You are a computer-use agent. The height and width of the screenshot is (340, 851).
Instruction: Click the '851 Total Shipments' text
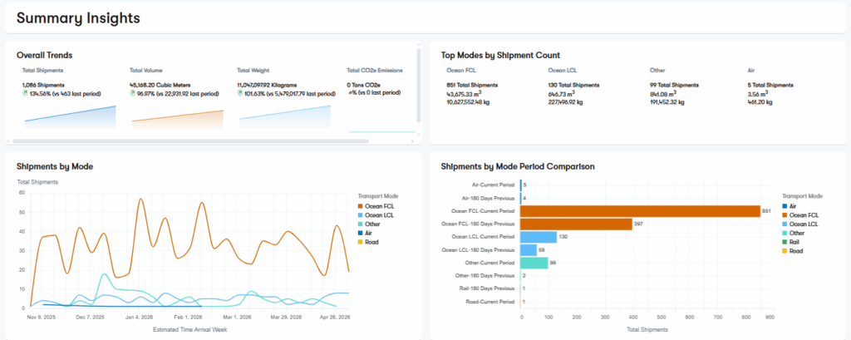coord(472,86)
